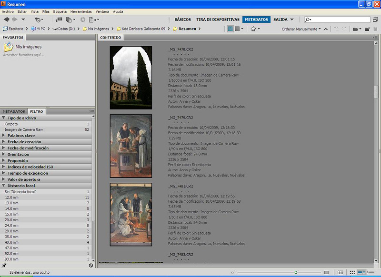
Task: Toggle the 12.0 mm focal length filter
Action: pyautogui.click(x=46, y=198)
